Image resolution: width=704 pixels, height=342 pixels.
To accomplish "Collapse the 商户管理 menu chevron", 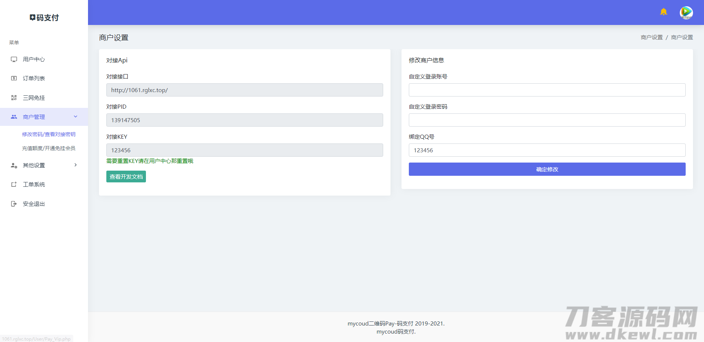I will pos(76,117).
